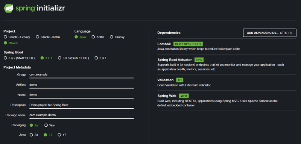Click into the Artifact text field
Viewport: 301px width, 144px height.
pyautogui.click(x=81, y=85)
